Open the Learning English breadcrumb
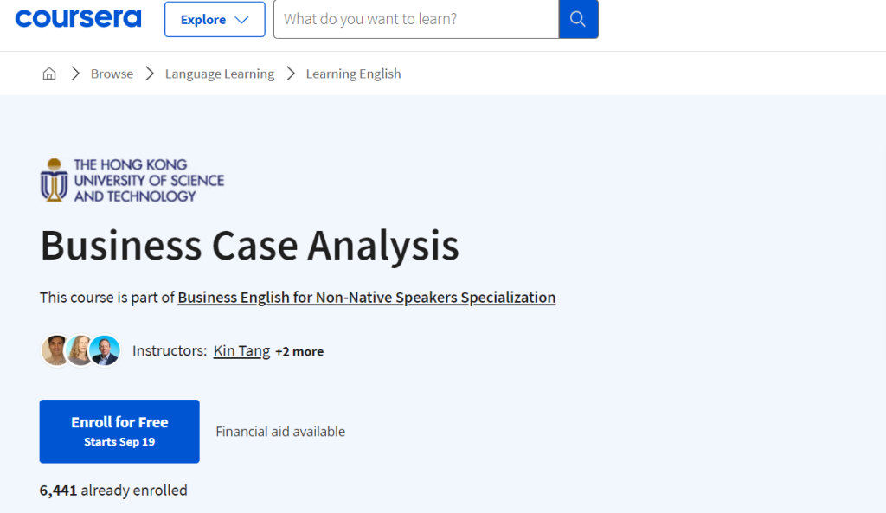This screenshot has width=886, height=513. (x=353, y=74)
